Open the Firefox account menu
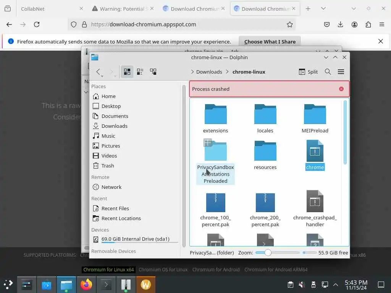This screenshot has width=391, height=293. [x=354, y=24]
